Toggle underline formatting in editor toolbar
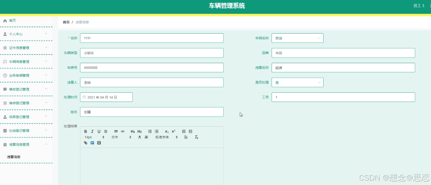 [99, 131]
